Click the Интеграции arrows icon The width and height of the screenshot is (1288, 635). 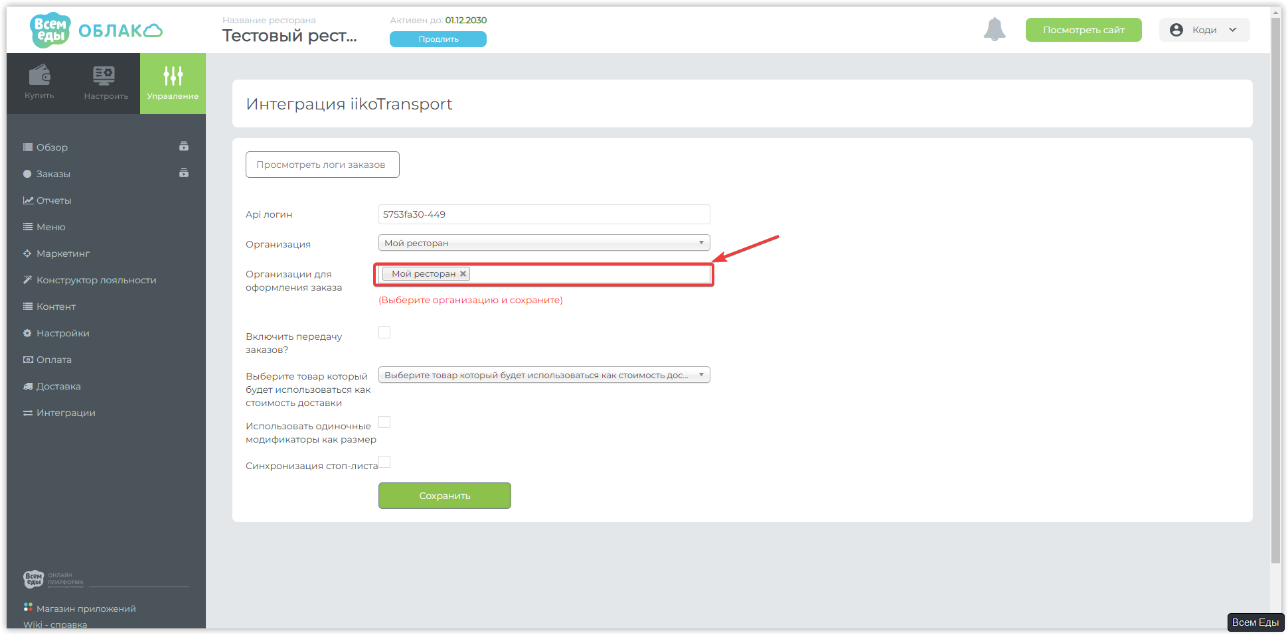pos(28,413)
